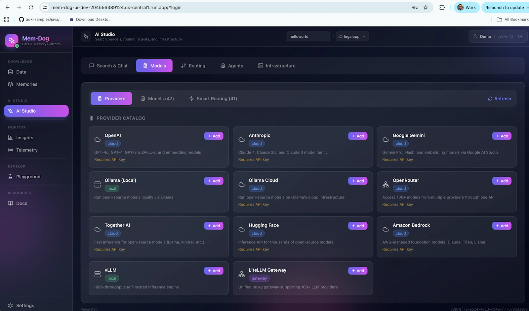Add the Hugging Face provider
Image resolution: width=529 pixels, height=311 pixels.
[358, 226]
